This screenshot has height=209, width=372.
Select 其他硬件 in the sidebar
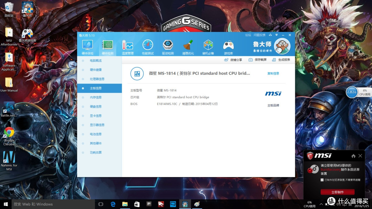click(100, 143)
